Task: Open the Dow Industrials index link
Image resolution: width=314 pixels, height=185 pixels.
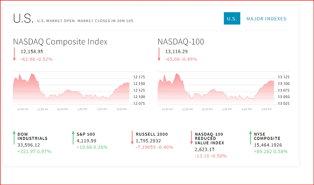Action: 32,136
